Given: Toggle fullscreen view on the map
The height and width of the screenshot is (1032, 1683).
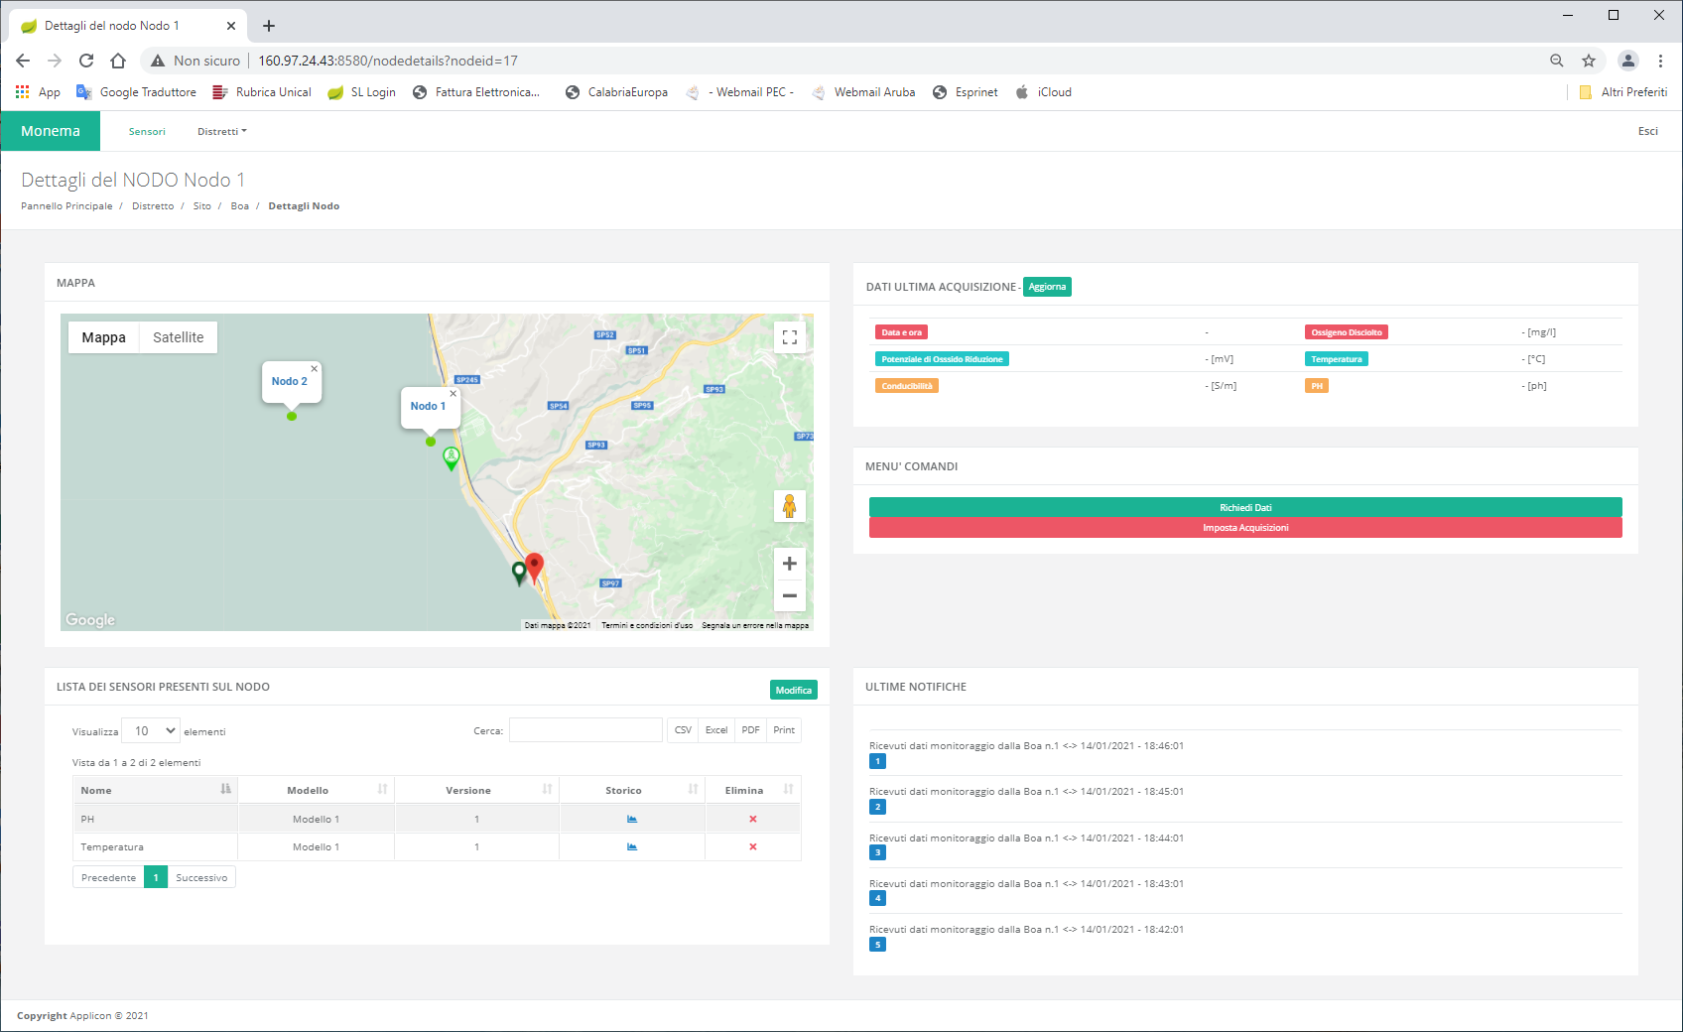Looking at the screenshot, I should 790,337.
